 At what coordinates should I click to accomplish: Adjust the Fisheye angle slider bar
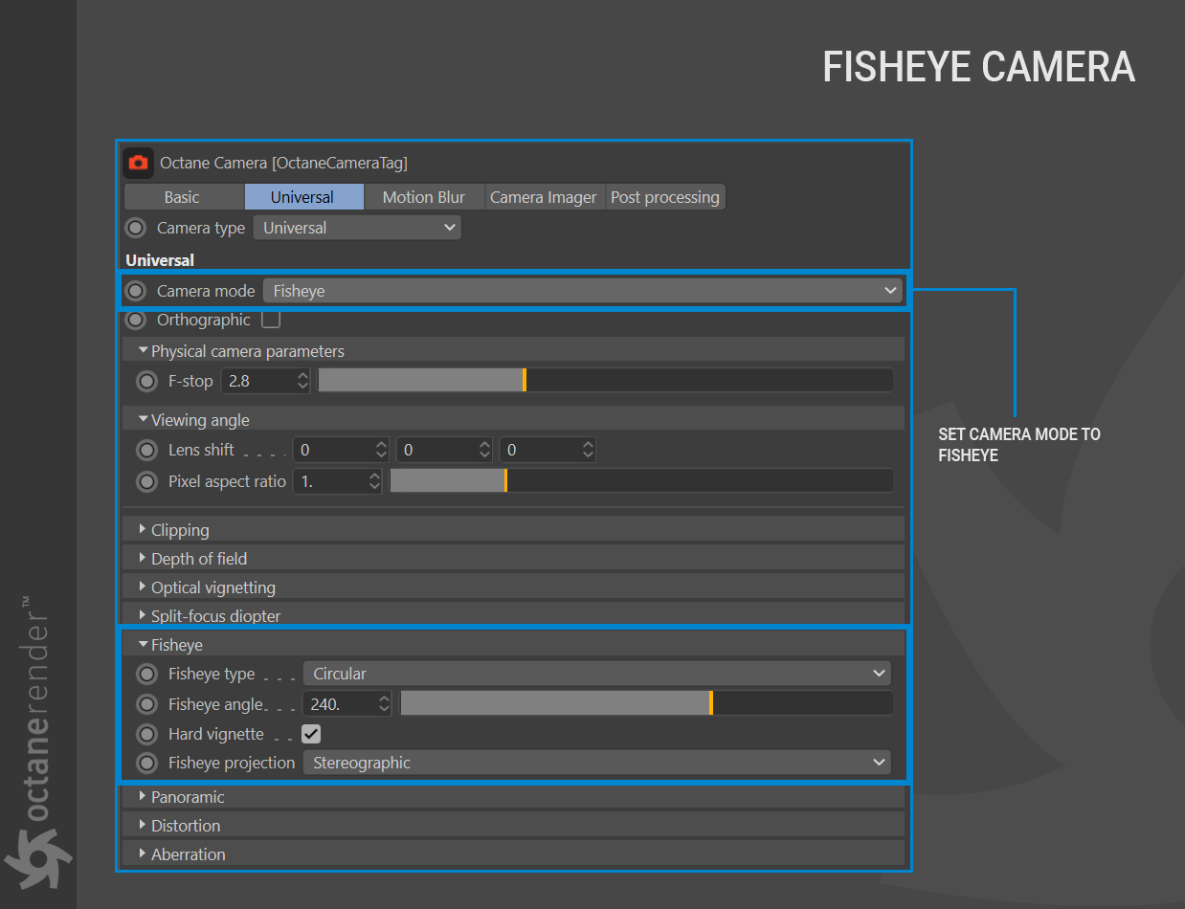(x=646, y=704)
